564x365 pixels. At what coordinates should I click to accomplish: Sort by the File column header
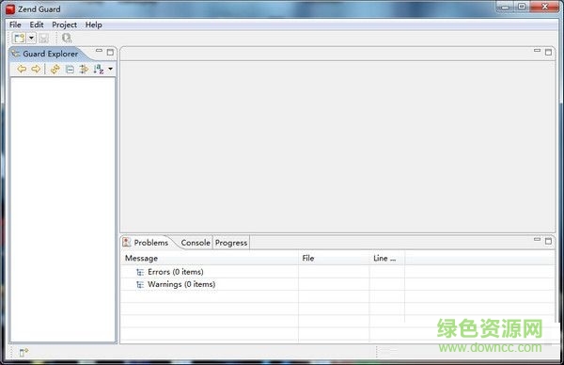point(334,258)
